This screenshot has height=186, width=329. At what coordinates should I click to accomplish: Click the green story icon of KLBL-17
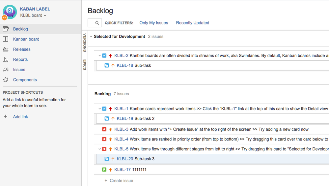104,170
